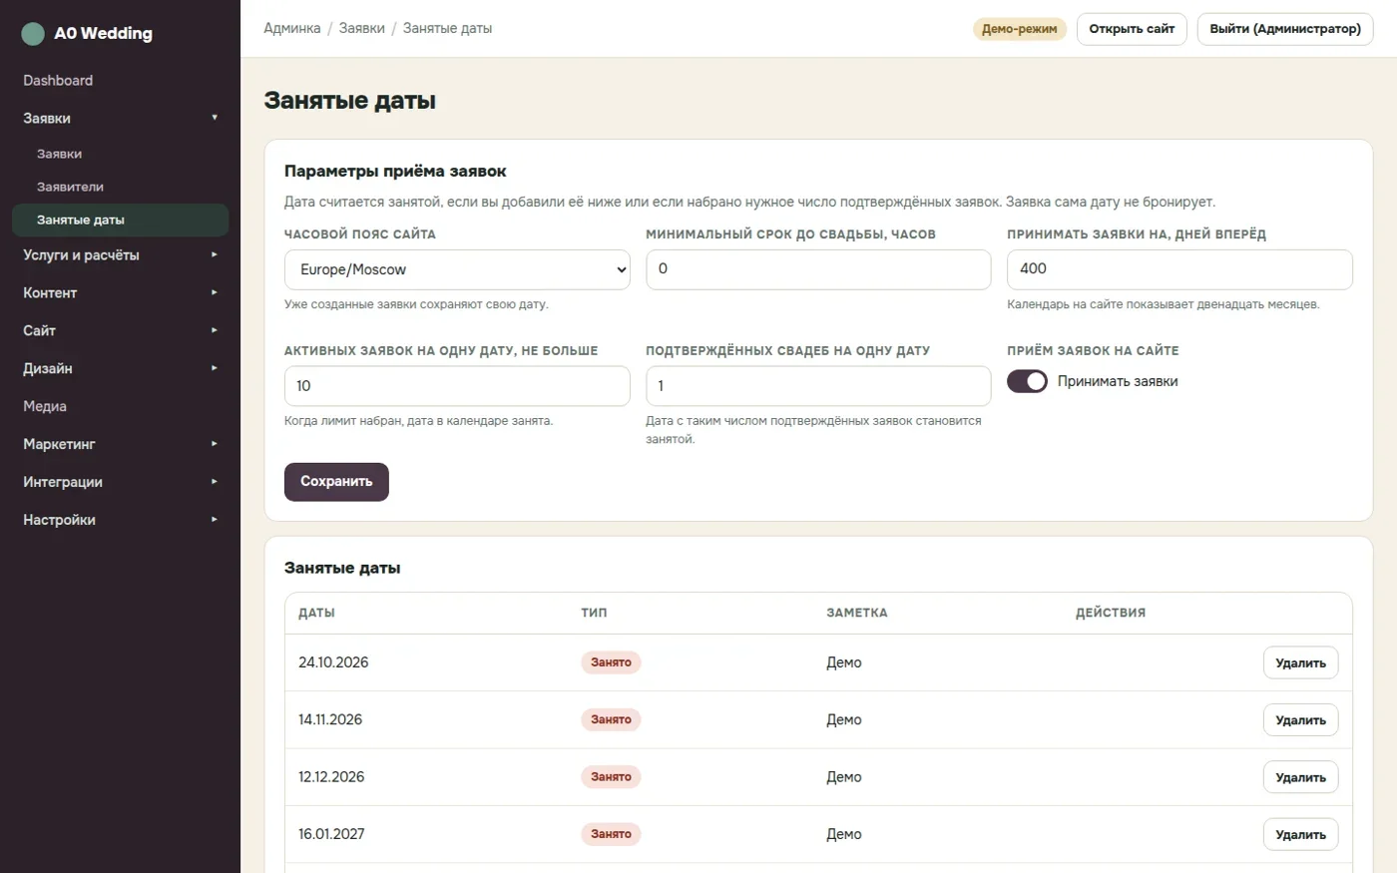Focus the Активных заявок на одну дату field

[457, 386]
